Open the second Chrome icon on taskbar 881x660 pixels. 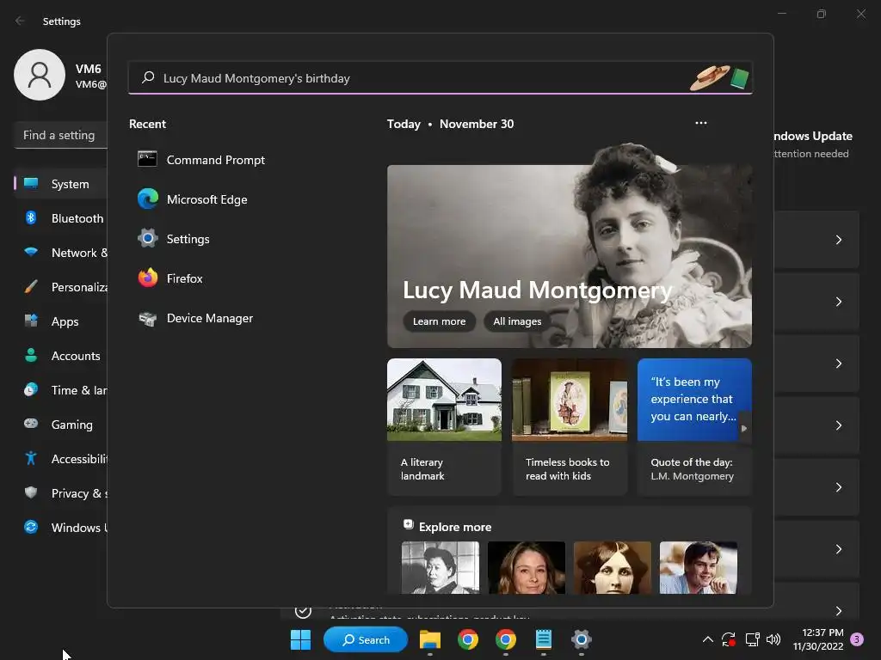506,639
